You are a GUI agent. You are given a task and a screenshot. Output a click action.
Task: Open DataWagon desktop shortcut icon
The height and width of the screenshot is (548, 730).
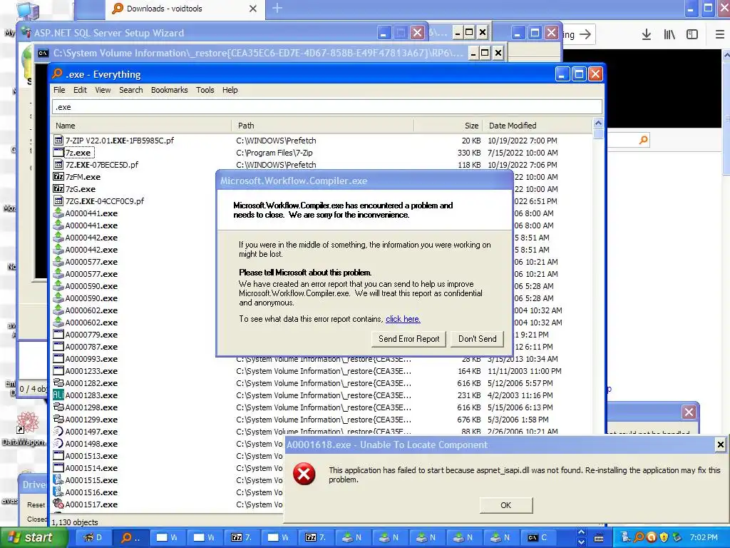point(27,422)
